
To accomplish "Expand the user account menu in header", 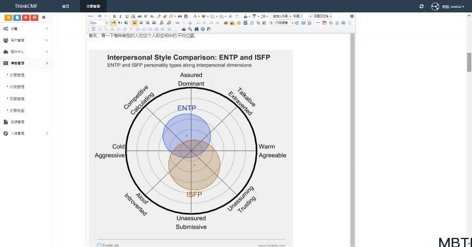I will (x=448, y=7).
